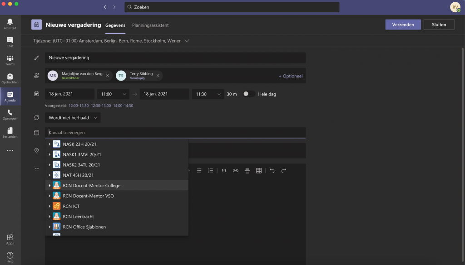Switch to the Planningsassistent tab
The height and width of the screenshot is (265, 465).
tap(150, 25)
